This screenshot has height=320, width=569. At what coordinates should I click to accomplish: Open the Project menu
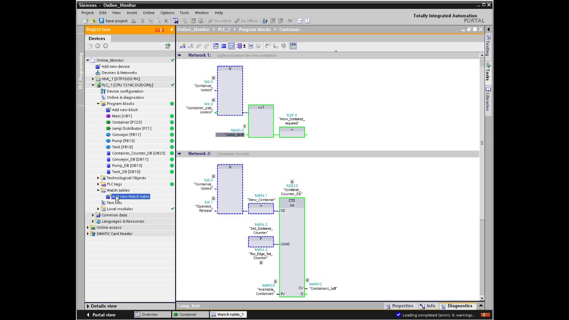click(x=87, y=12)
